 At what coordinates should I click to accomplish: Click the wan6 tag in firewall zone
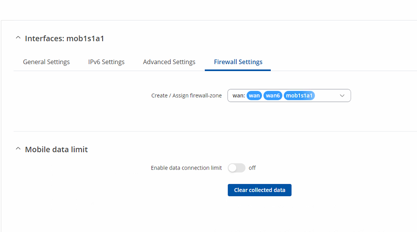[x=273, y=96]
